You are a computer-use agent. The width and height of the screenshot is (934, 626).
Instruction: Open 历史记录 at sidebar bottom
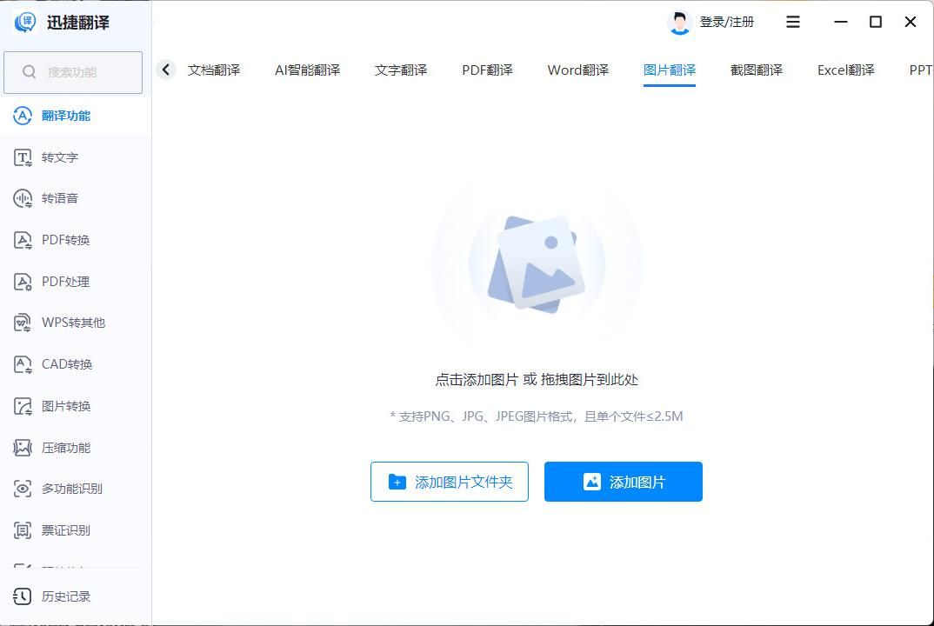point(76,596)
